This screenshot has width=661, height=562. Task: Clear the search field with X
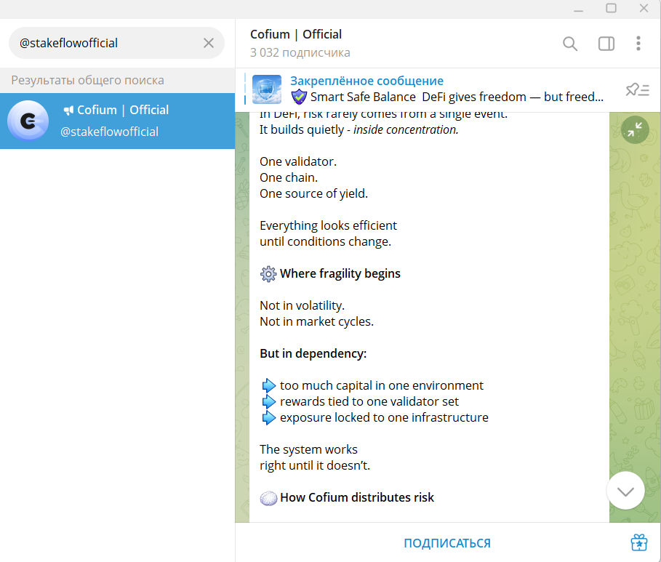point(209,43)
